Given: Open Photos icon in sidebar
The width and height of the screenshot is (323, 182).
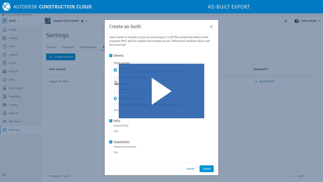Looking at the screenshot, I should pyautogui.click(x=4, y=71).
